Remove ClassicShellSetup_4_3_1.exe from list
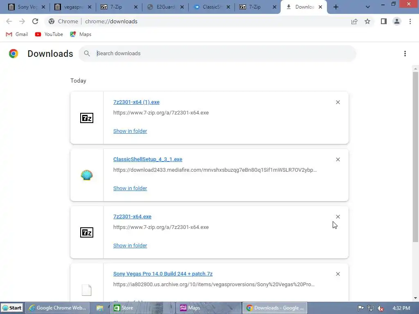Screen dimensions: 419x314 (x=338, y=159)
